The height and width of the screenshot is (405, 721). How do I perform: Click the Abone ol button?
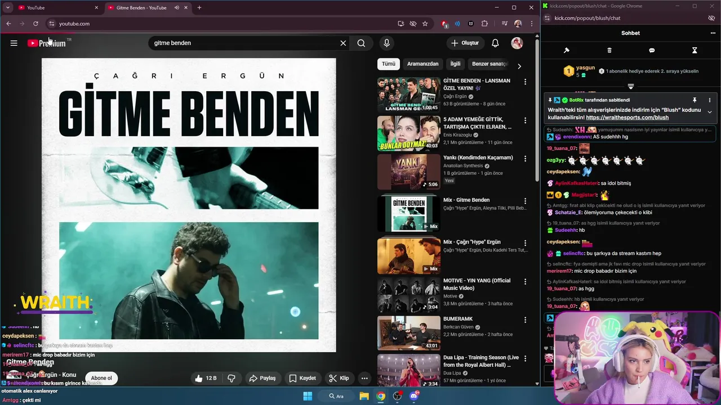click(101, 378)
